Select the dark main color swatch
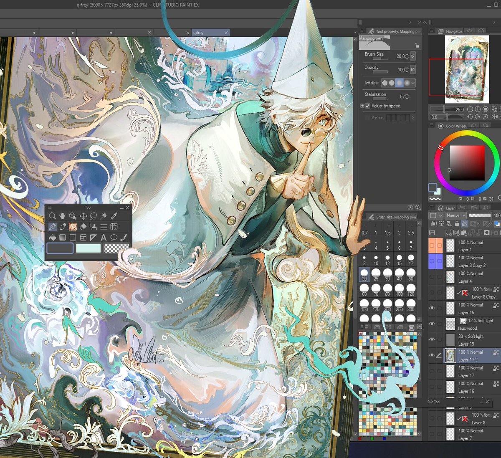This screenshot has height=458, width=501. tap(60, 248)
